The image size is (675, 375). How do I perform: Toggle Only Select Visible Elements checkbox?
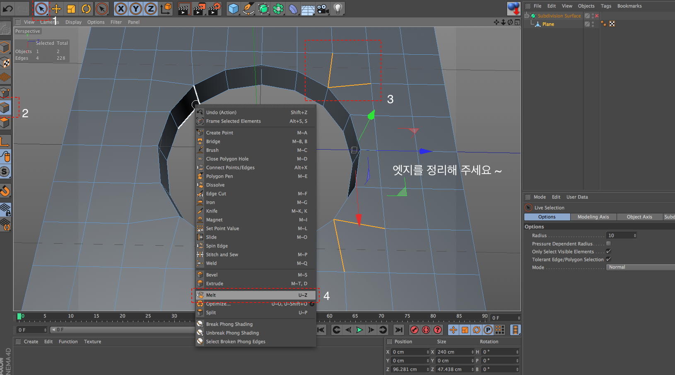click(608, 251)
